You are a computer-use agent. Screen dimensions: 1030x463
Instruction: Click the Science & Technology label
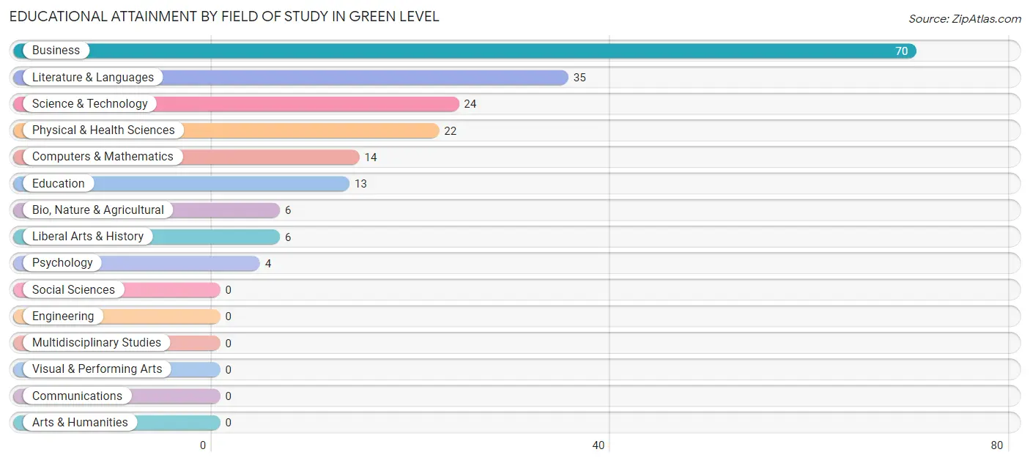[89, 104]
